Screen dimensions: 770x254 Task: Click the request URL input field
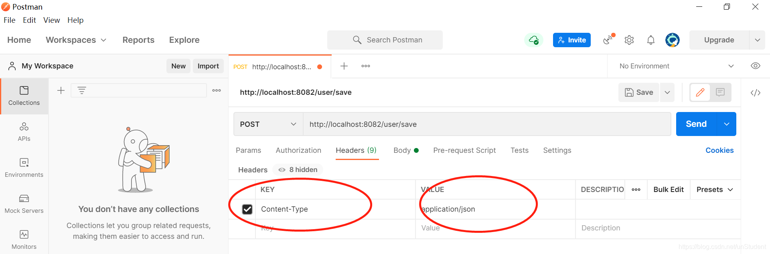click(x=487, y=124)
